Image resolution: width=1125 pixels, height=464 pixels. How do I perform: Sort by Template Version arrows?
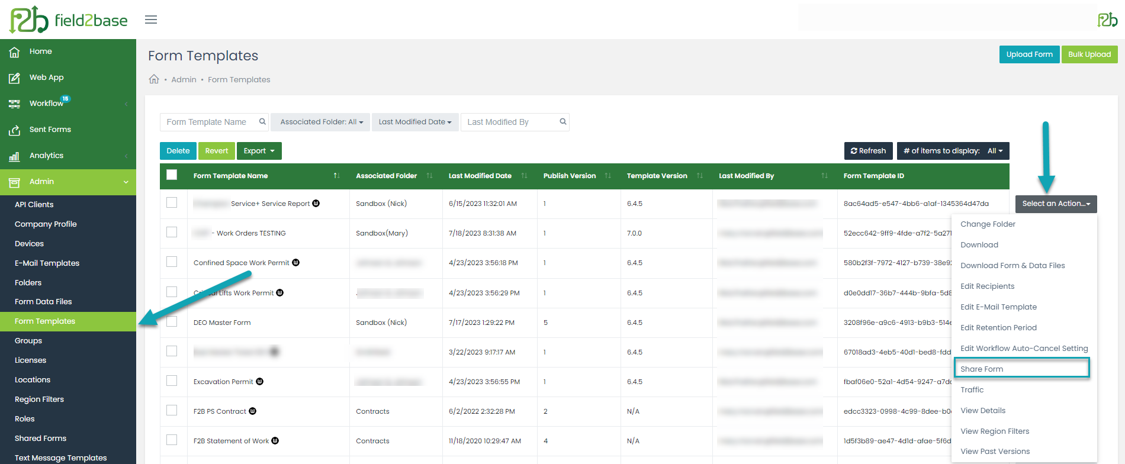point(700,176)
